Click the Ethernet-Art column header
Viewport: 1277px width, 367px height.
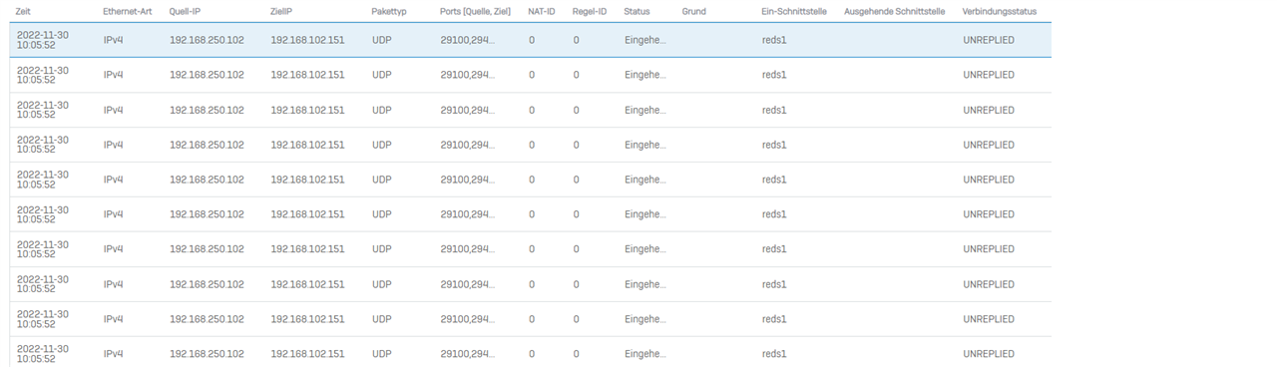(127, 11)
